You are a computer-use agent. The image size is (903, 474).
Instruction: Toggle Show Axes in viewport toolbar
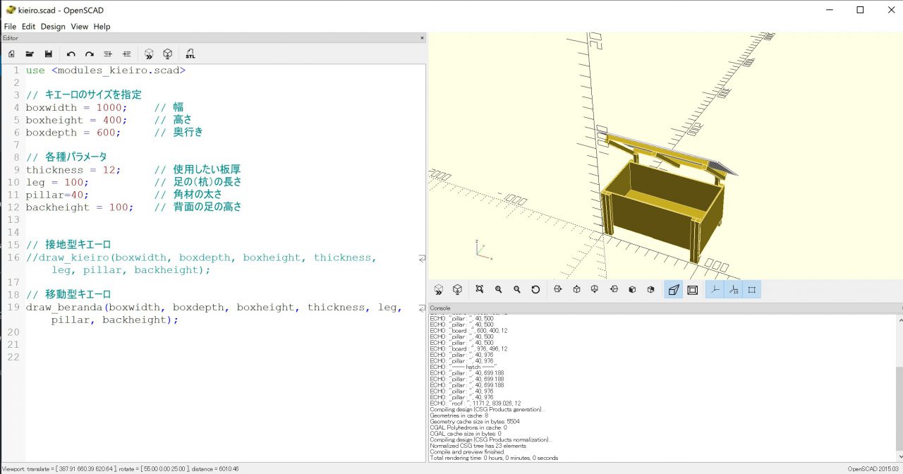tap(715, 289)
